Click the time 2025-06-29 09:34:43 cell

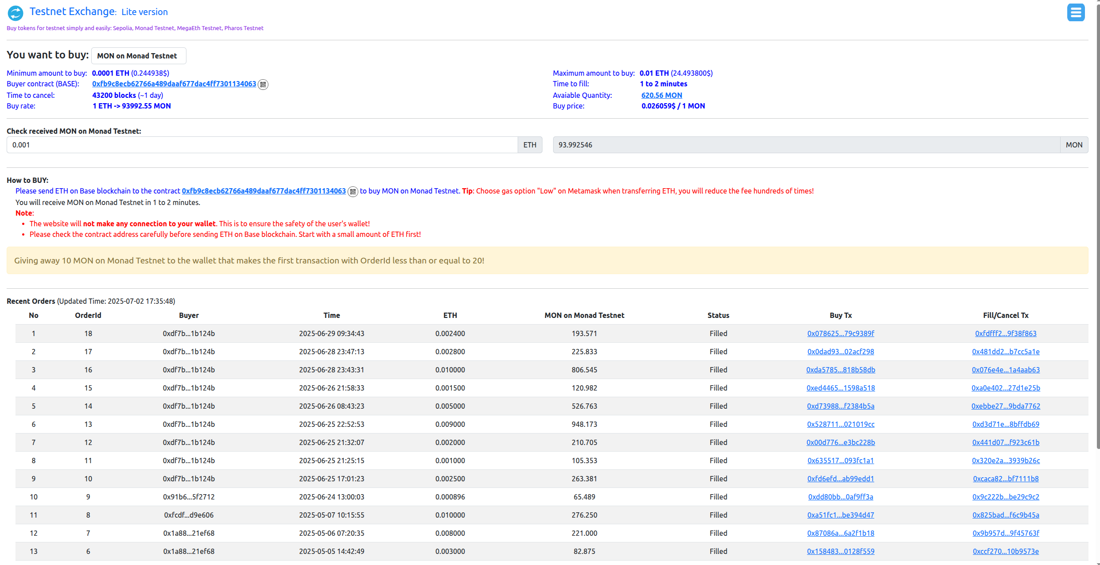332,333
